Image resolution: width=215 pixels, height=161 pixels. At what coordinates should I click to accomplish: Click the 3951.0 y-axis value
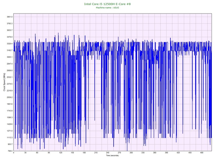coord(10,17)
